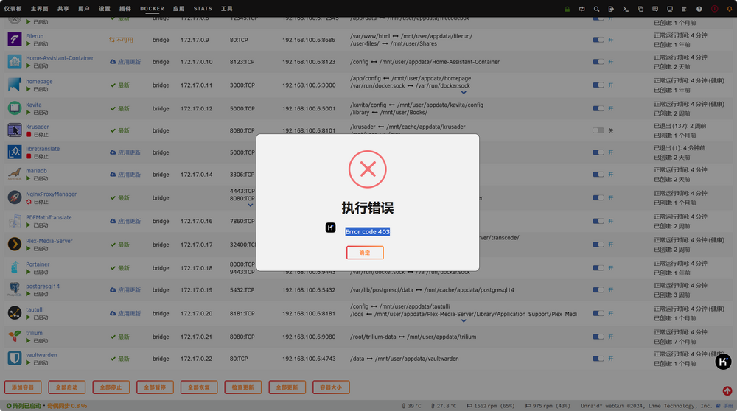
Task: Click the libretranslate container icon
Action: 15,152
